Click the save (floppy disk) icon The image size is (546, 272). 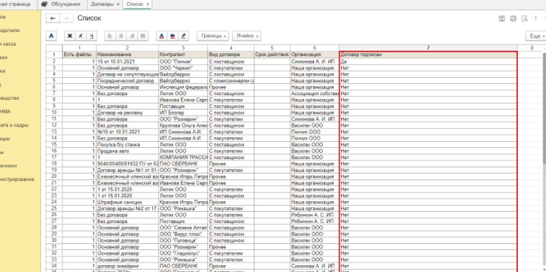tap(501, 19)
